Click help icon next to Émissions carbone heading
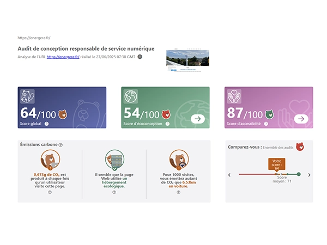 pyautogui.click(x=60, y=145)
